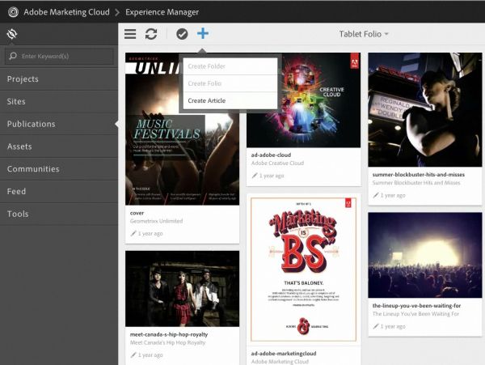Click the 'ad-adobe-cloud' card title
The image size is (485, 365).
271,155
